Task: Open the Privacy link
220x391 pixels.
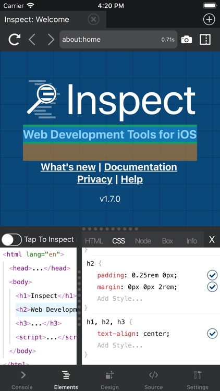Action: coord(95,179)
